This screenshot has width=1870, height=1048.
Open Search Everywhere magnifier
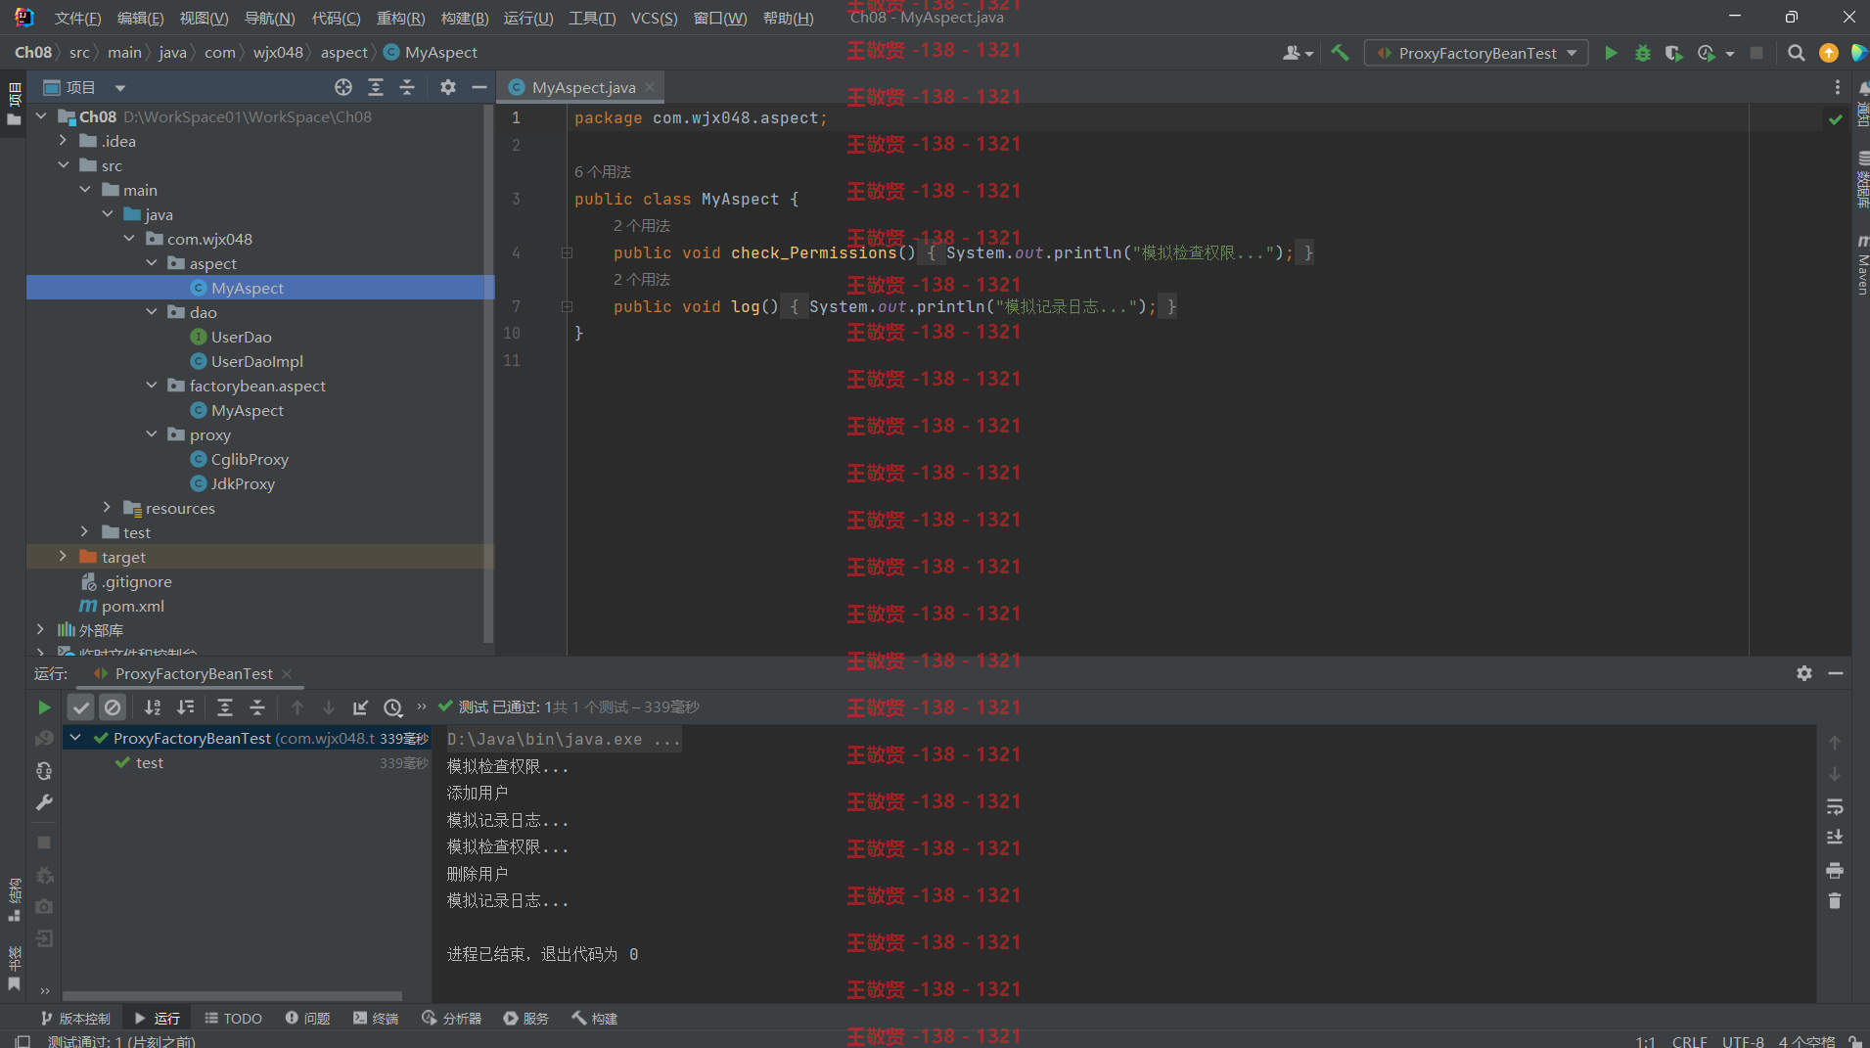click(x=1796, y=53)
